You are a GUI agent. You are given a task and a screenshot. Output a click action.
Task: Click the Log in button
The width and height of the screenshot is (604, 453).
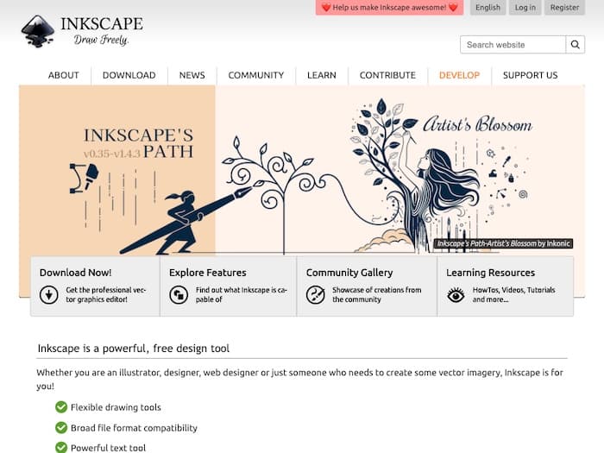click(x=525, y=7)
